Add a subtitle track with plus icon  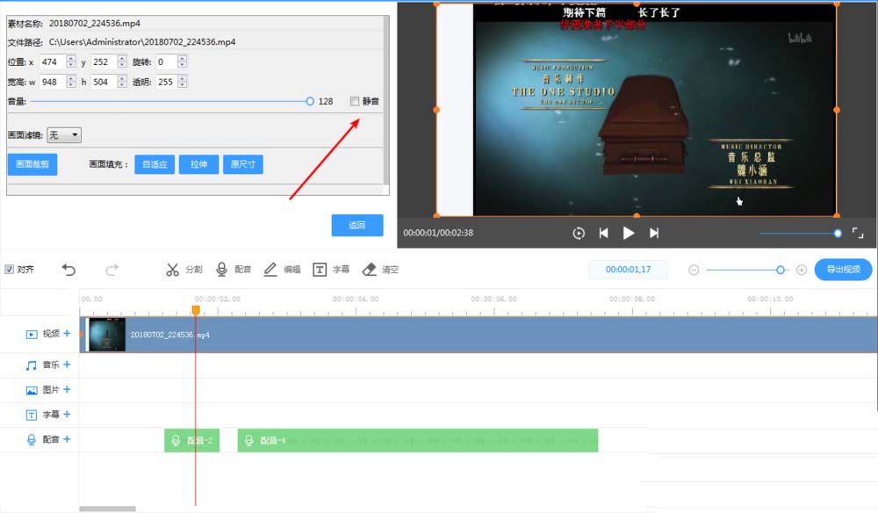[68, 415]
